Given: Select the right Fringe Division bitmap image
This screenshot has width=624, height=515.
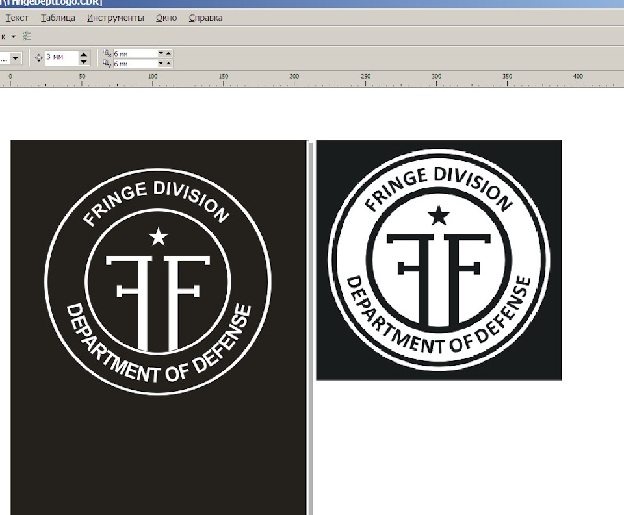Looking at the screenshot, I should (x=439, y=260).
